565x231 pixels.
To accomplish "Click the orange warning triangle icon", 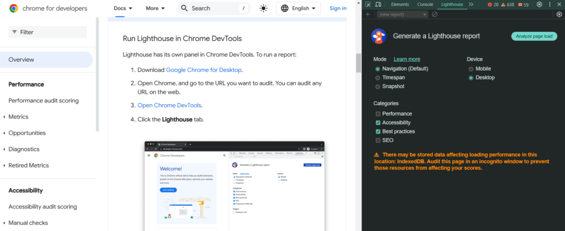I will coord(376,154).
